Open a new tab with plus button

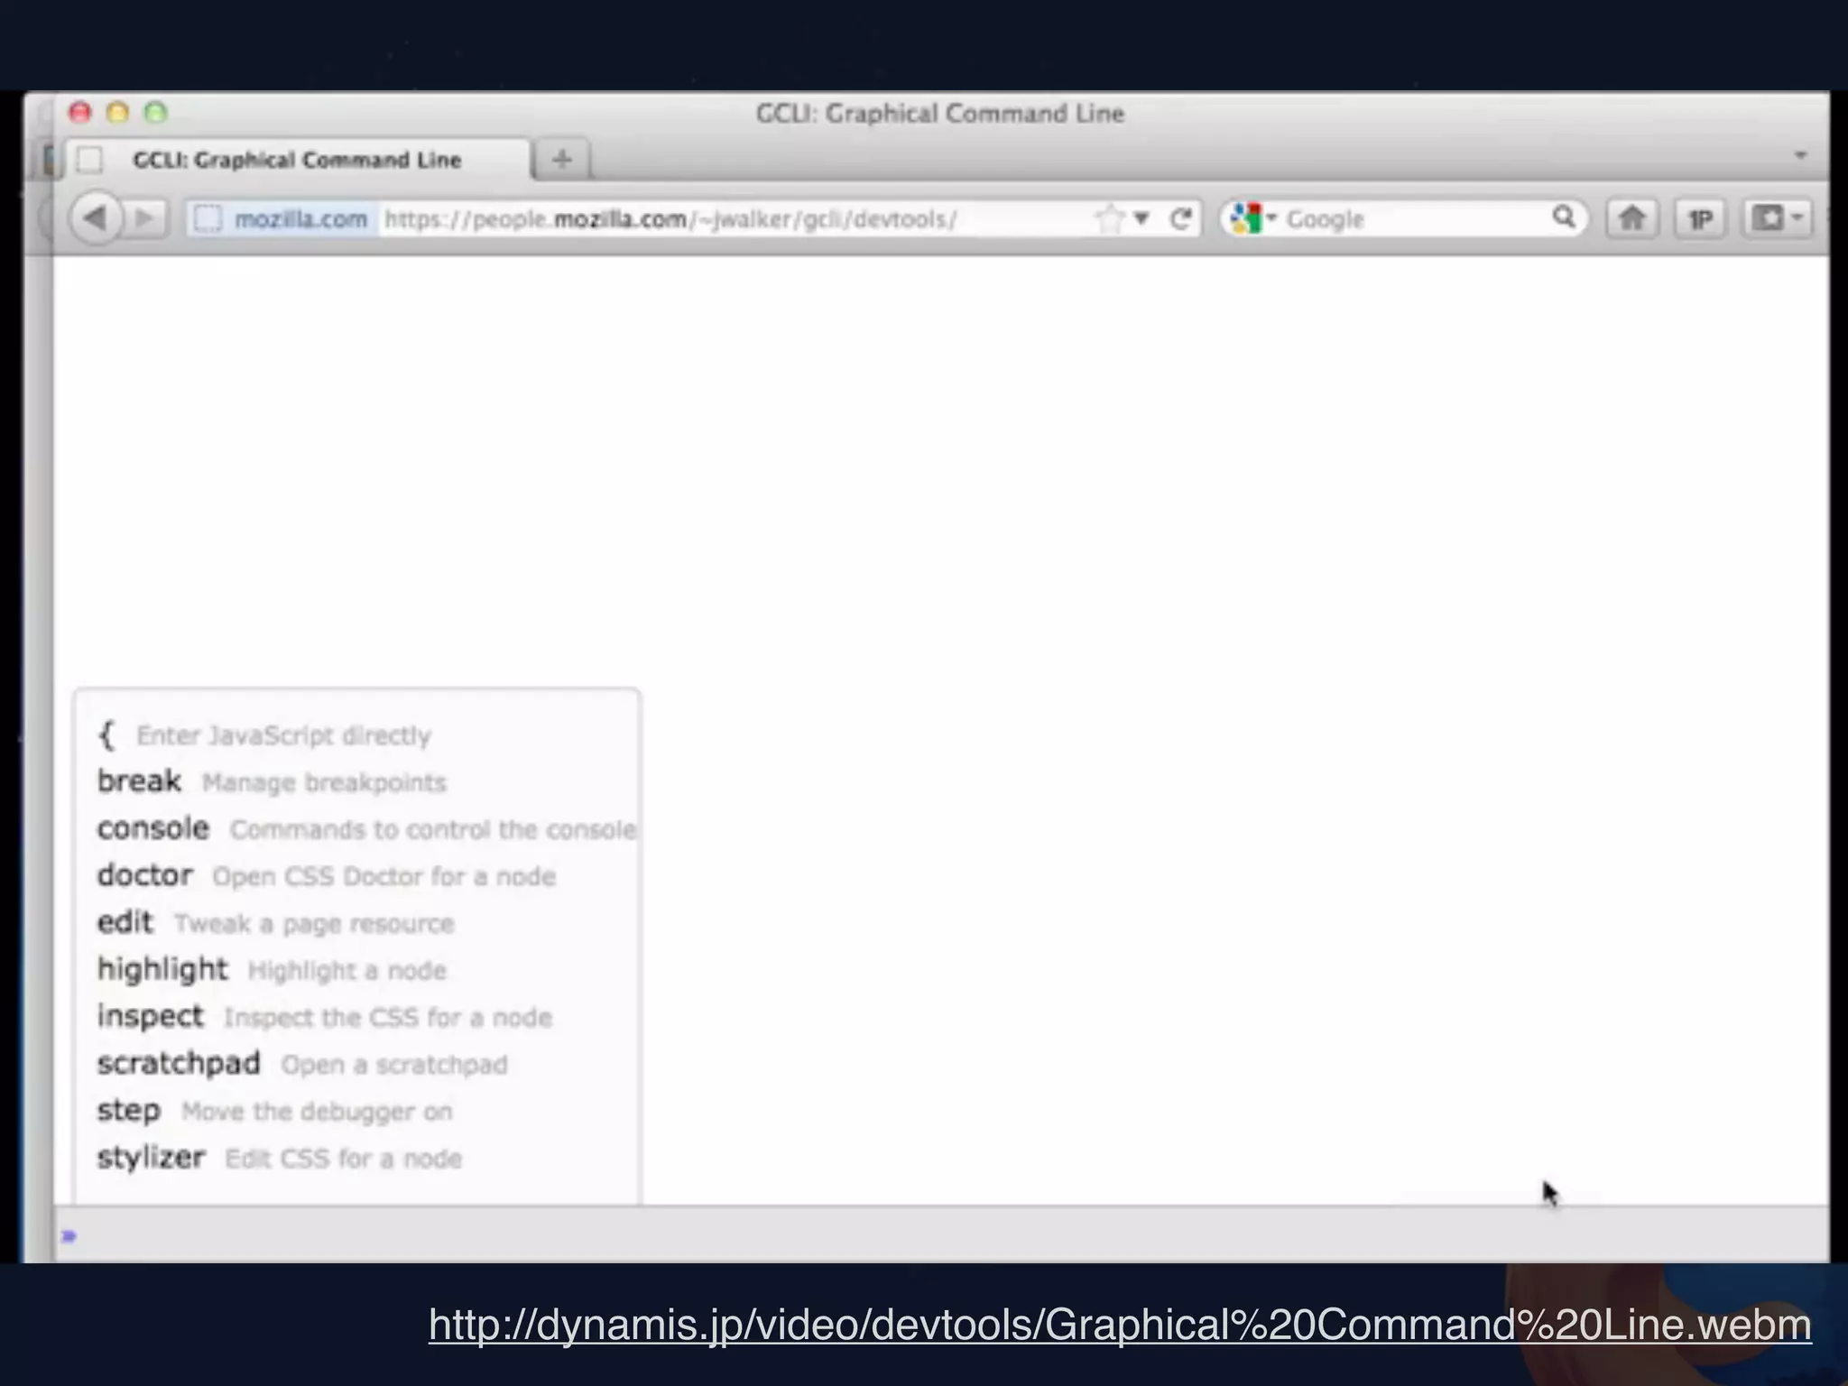tap(561, 160)
